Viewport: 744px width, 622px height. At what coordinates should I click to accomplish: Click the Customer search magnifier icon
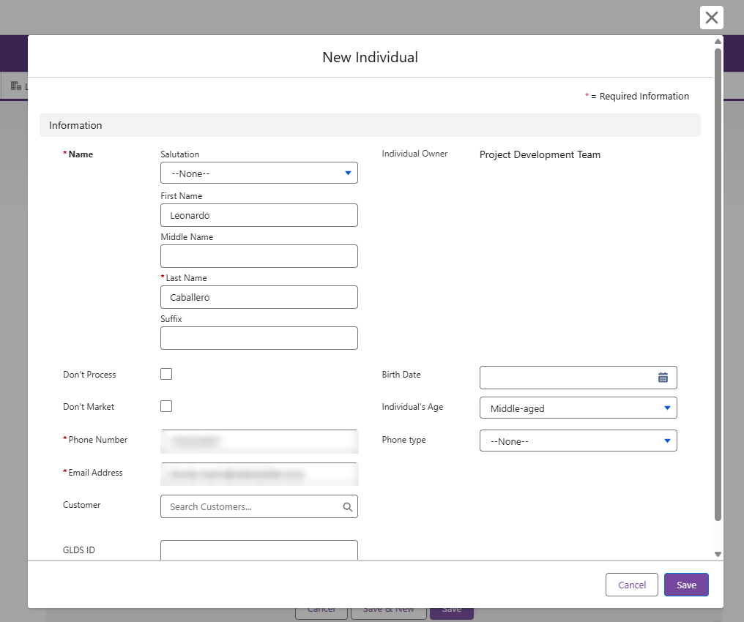[347, 507]
